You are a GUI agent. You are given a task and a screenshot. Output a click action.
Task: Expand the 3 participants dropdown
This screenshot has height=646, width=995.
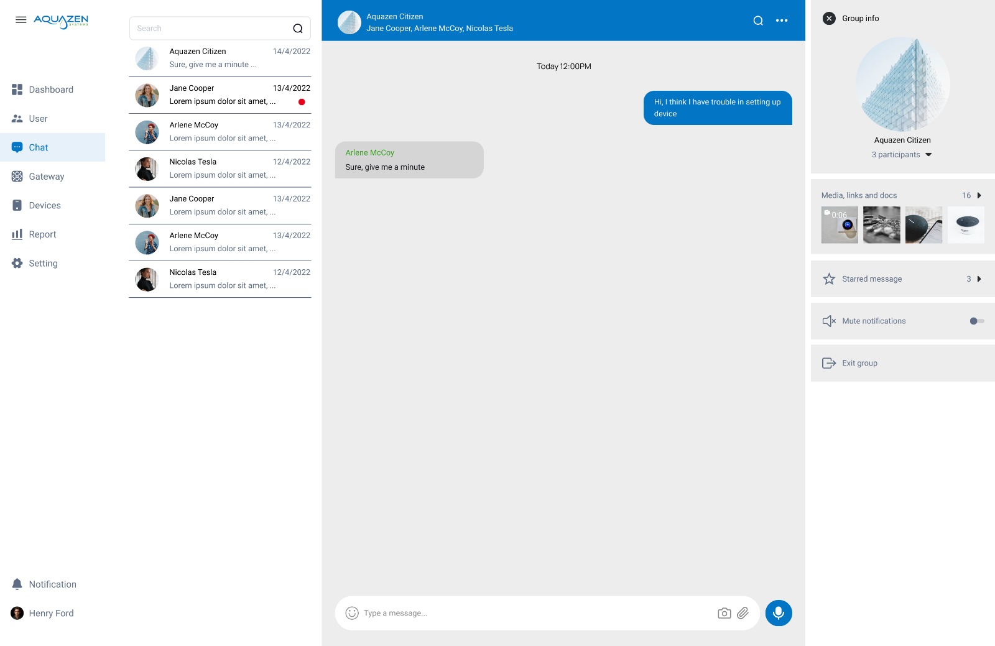[928, 155]
